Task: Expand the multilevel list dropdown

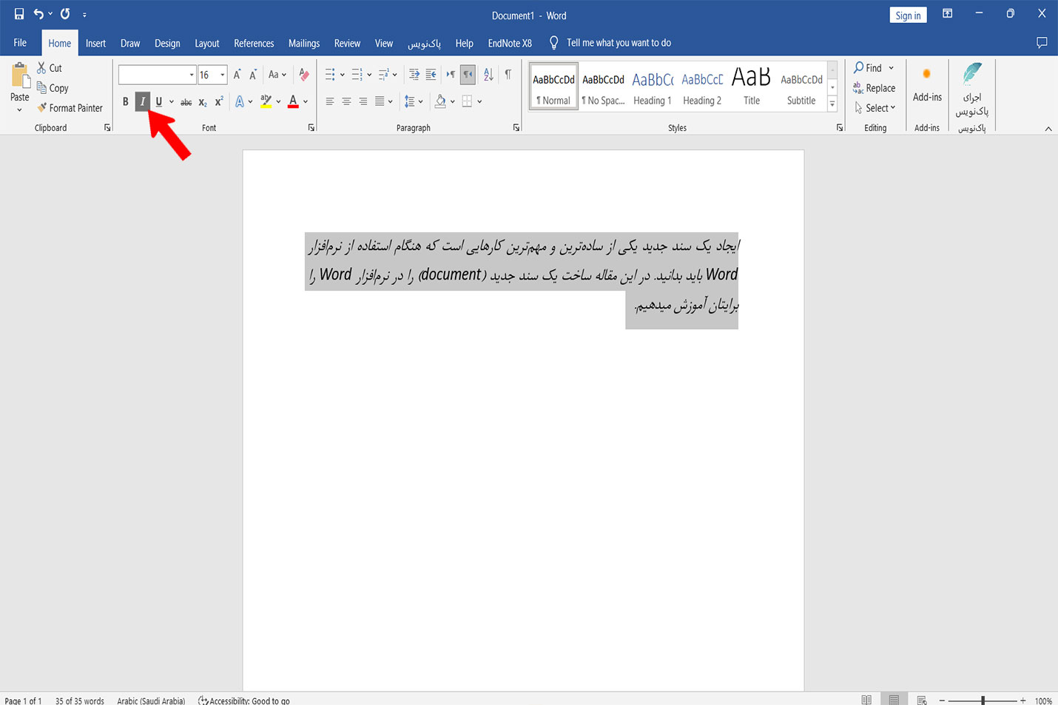Action: tap(395, 75)
